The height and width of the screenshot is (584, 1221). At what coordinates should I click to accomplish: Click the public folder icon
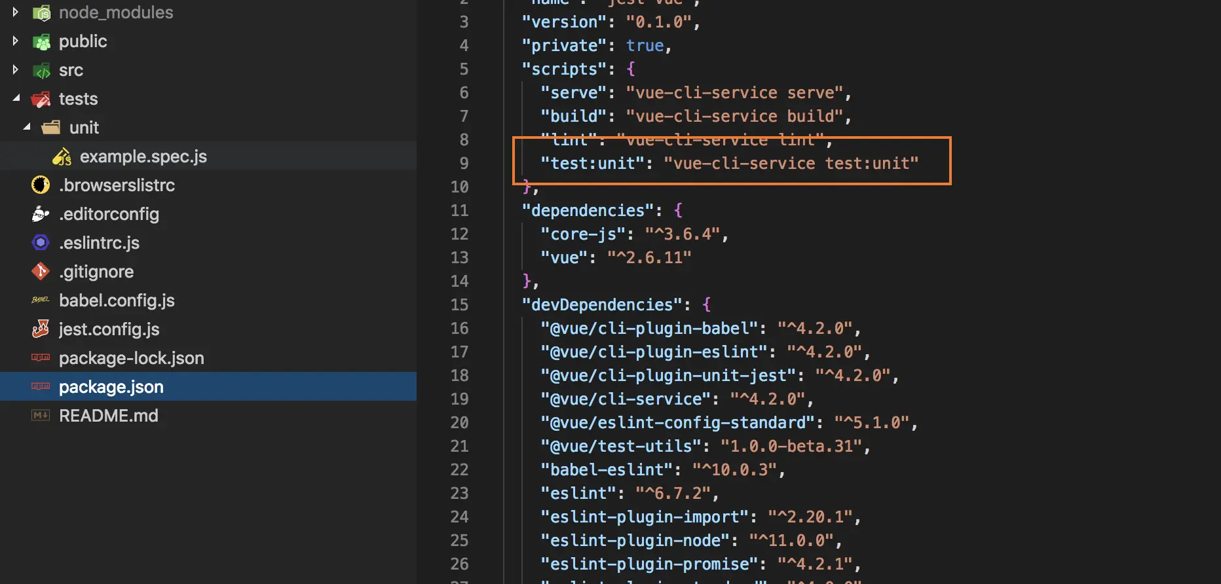[x=41, y=42]
